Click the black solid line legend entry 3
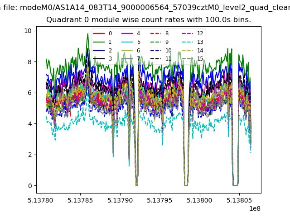Screen dimensions: 290x217 98,59
